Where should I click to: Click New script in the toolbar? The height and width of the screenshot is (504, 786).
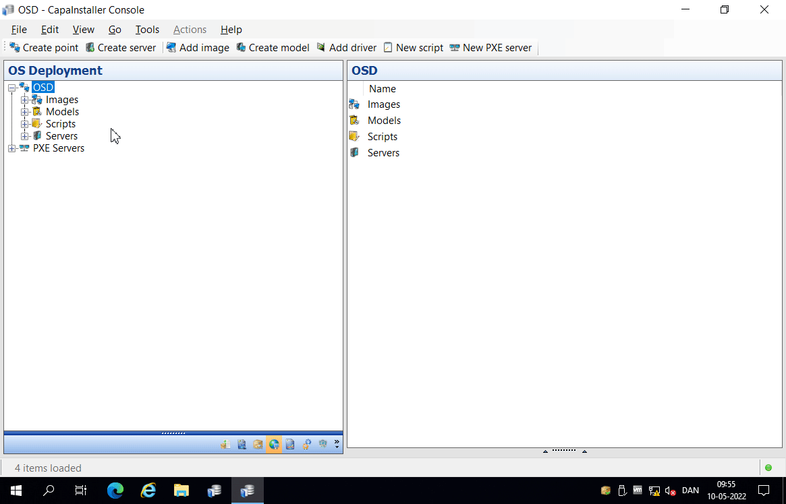pos(414,48)
